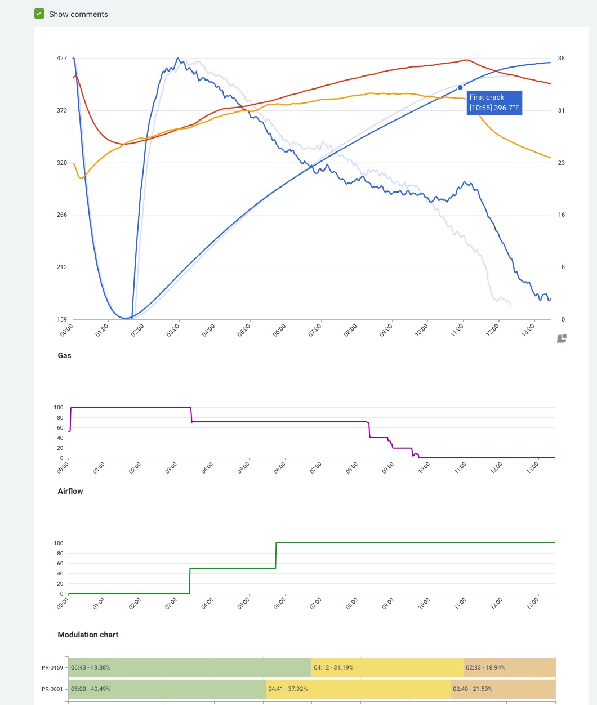Click the 38 value on the right axis
The width and height of the screenshot is (597, 705).
pyautogui.click(x=561, y=58)
